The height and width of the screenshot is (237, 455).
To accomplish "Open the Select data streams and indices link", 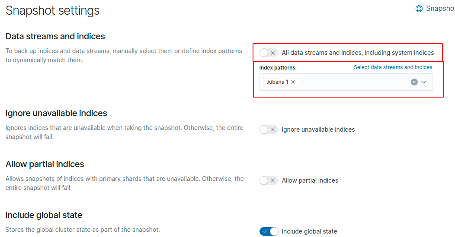I will (x=393, y=67).
